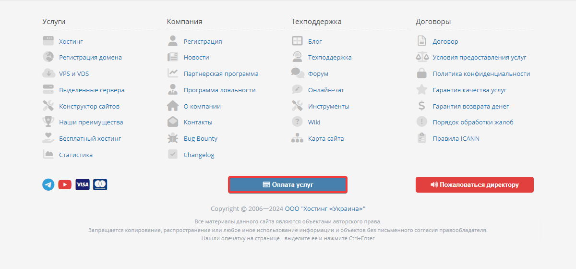The width and height of the screenshot is (576, 269).
Task: Click the trophy icon beside Наши преимущества
Action: click(48, 122)
